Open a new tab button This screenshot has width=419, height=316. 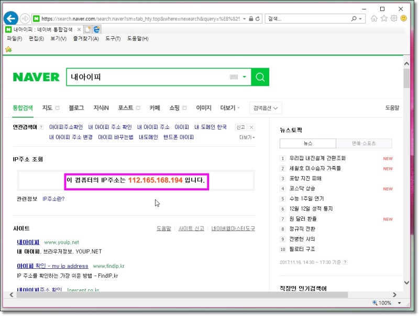pyautogui.click(x=87, y=29)
